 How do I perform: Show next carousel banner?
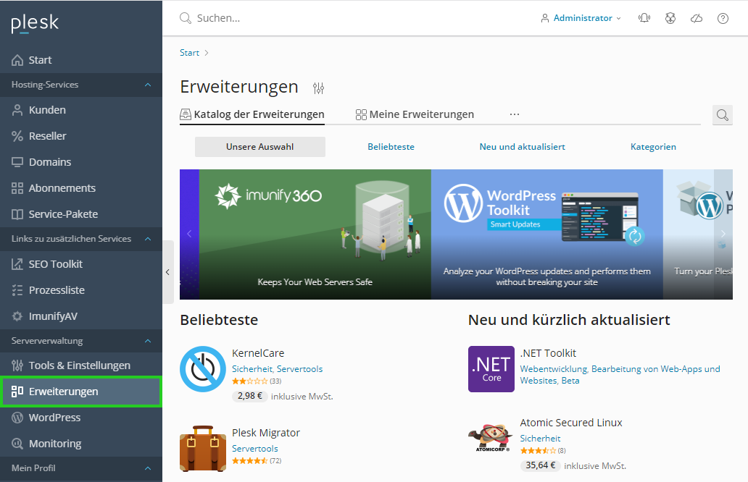(723, 234)
